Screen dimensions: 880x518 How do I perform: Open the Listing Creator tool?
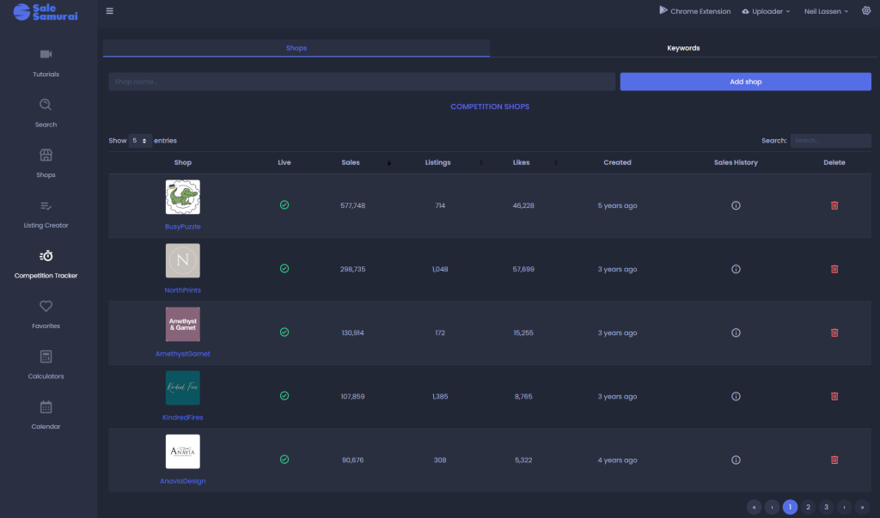click(x=46, y=206)
